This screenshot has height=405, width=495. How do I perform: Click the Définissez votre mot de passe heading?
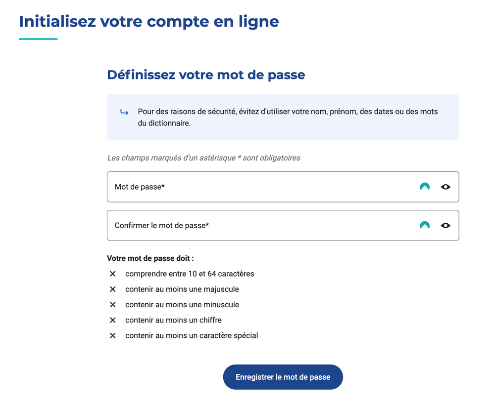coord(206,75)
